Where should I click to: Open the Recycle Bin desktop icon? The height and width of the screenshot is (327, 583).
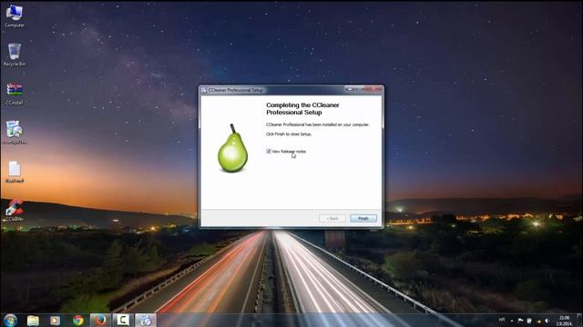pos(15,54)
